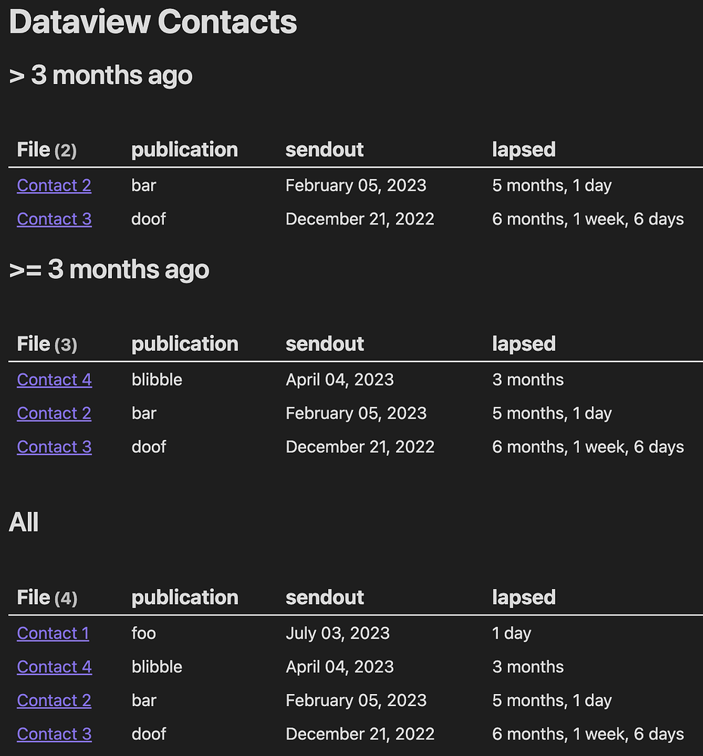Open Contact 2 in the '>= 3 months ago' table
The width and height of the screenshot is (703, 756).
[x=54, y=414]
